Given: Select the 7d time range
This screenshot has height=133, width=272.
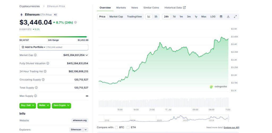Looking at the screenshot, I should point(174,17).
